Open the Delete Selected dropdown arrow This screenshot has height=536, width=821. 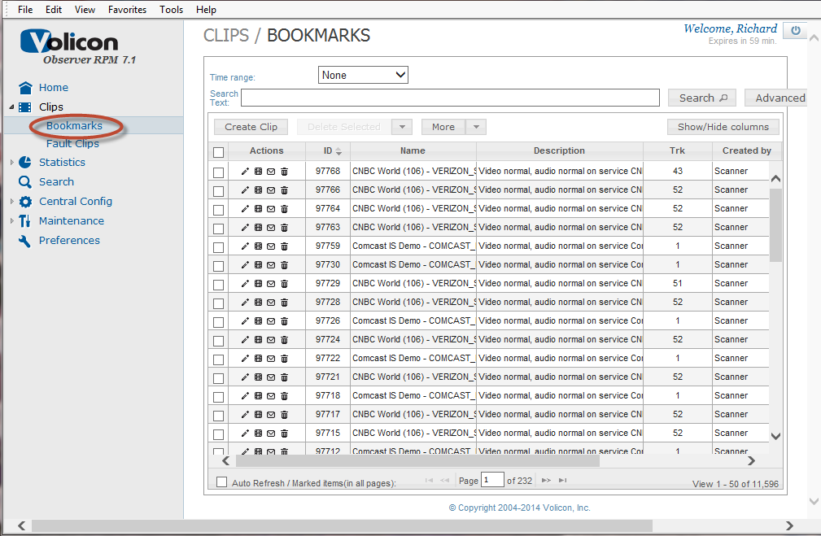pyautogui.click(x=402, y=127)
